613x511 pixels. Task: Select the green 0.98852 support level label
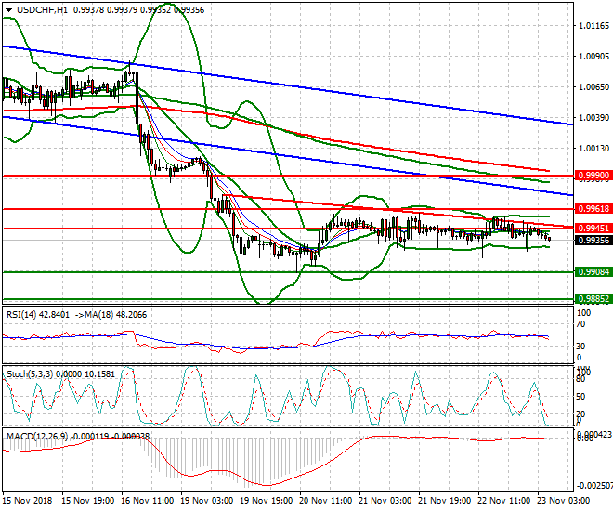tap(593, 299)
